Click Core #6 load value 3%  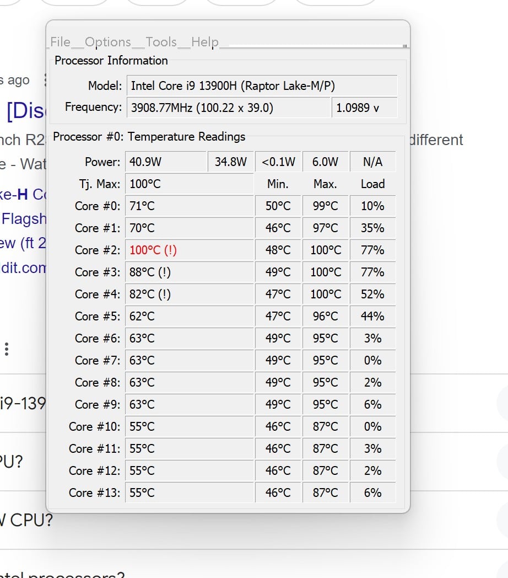373,339
